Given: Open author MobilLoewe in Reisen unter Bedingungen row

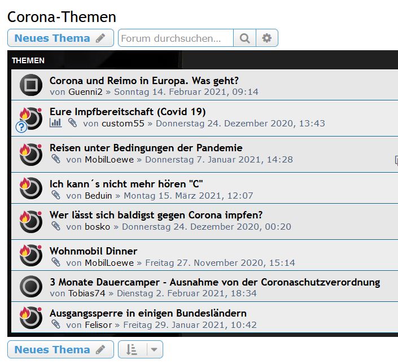Looking at the screenshot, I should 109,160.
